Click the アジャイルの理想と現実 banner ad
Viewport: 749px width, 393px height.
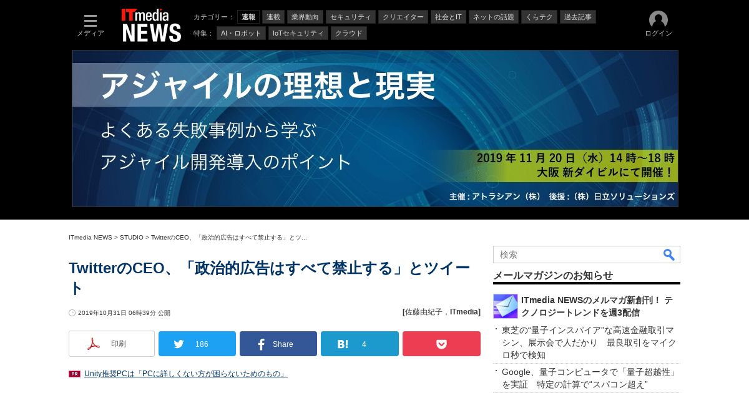pyautogui.click(x=375, y=129)
